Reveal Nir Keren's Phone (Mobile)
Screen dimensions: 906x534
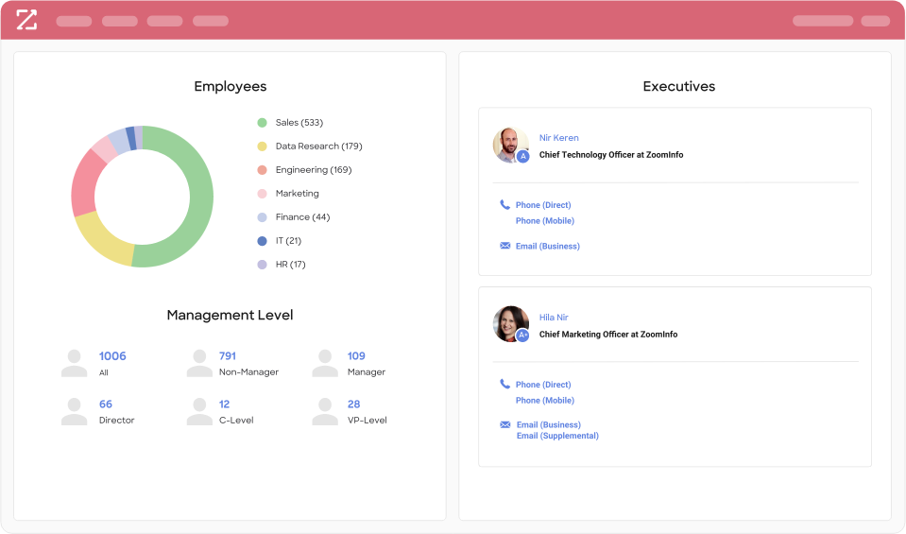pos(545,221)
